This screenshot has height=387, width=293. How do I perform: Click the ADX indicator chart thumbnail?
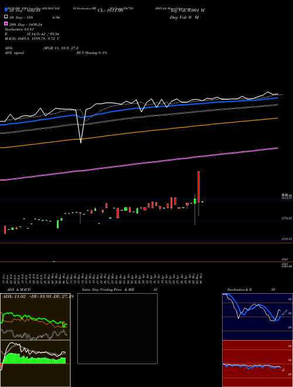[x=35, y=317]
